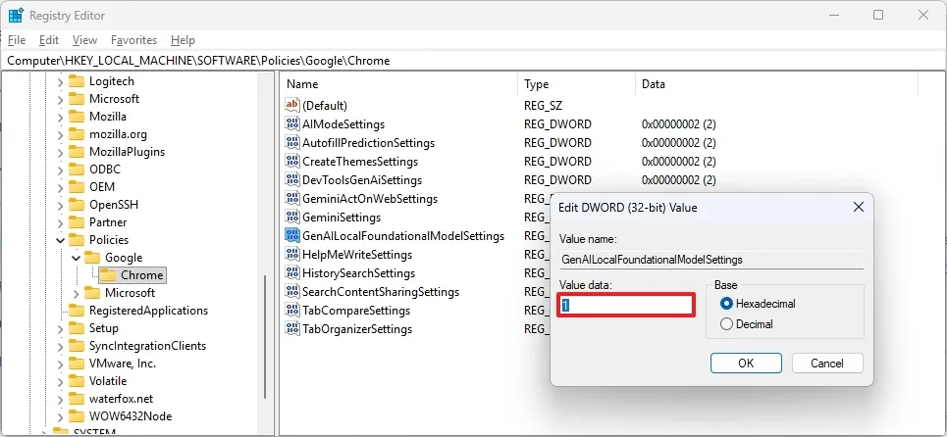947x437 pixels.
Task: Cancel the Edit DWORD dialog
Action: pyautogui.click(x=827, y=363)
